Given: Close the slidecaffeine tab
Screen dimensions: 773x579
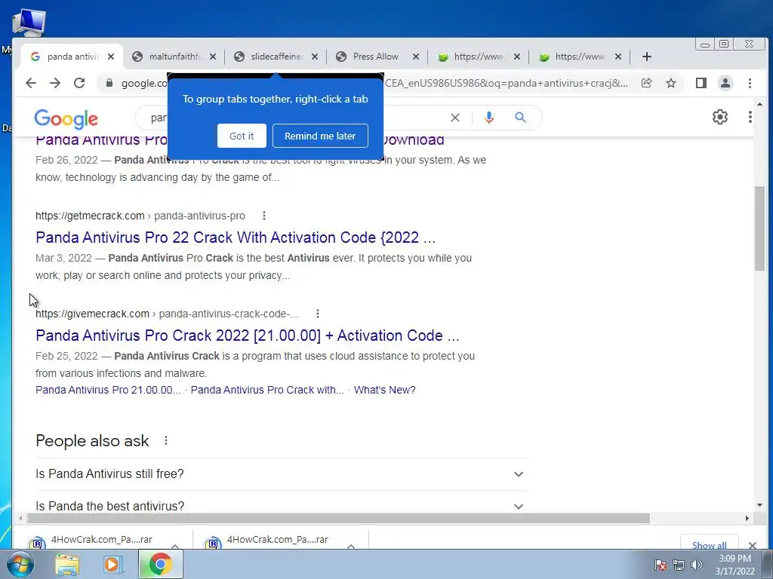Looking at the screenshot, I should pos(315,57).
